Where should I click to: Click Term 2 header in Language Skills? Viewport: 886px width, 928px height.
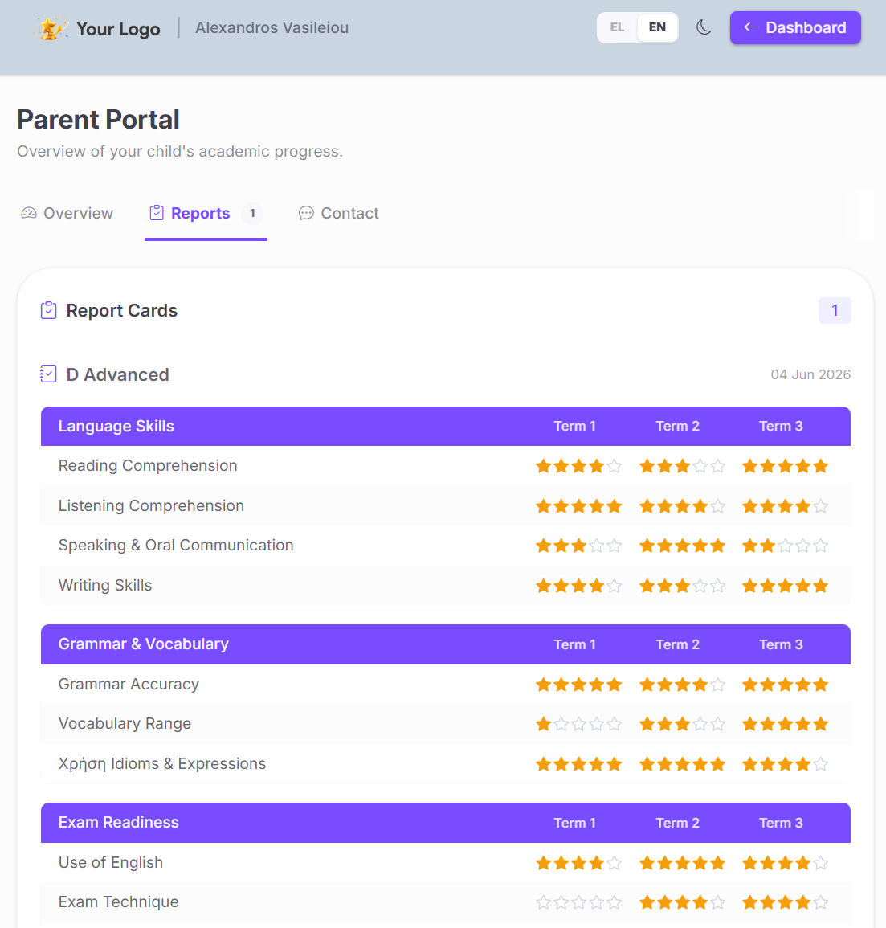678,426
